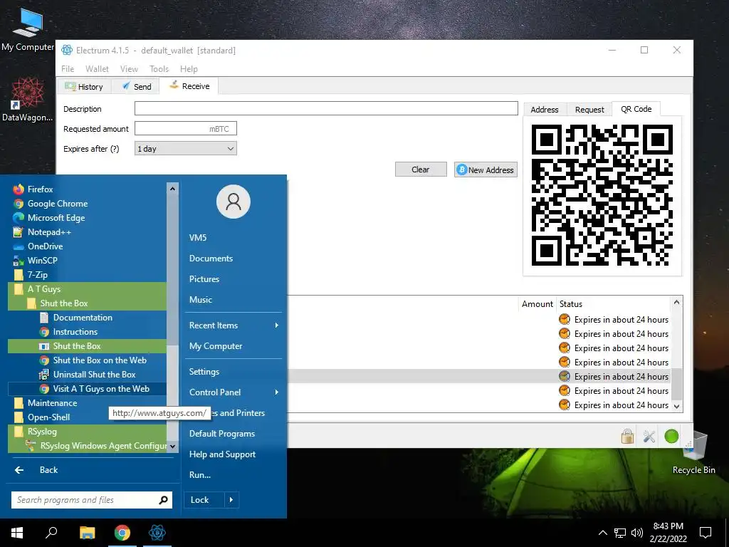
Task: Select the Recycle Bin desktop icon
Action: [693, 452]
